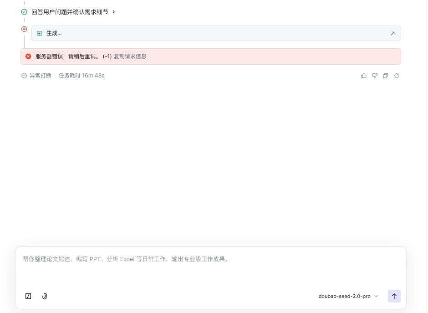Click the red error icon in alert banner

click(x=28, y=56)
